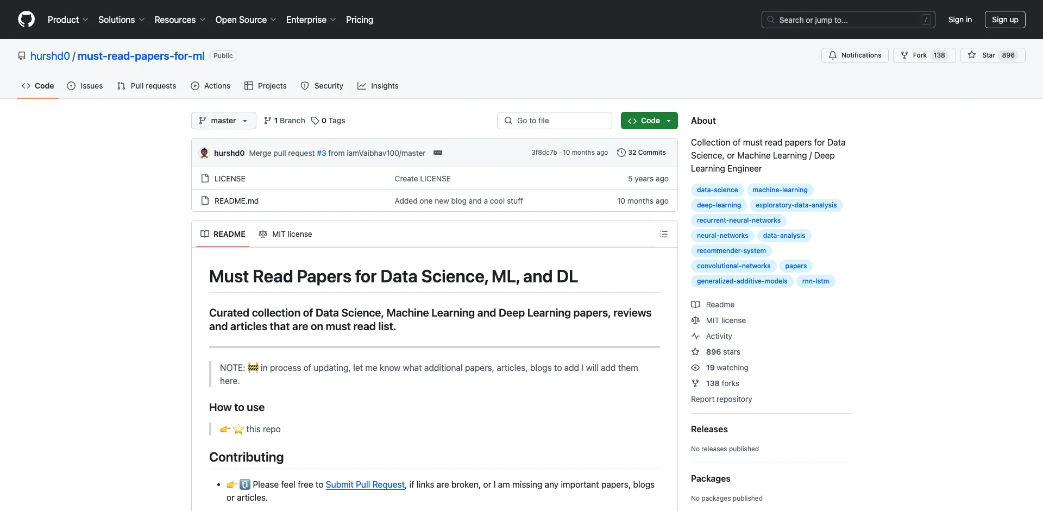The image size is (1043, 511).
Task: Expand the Open Source menu
Action: [x=246, y=20]
